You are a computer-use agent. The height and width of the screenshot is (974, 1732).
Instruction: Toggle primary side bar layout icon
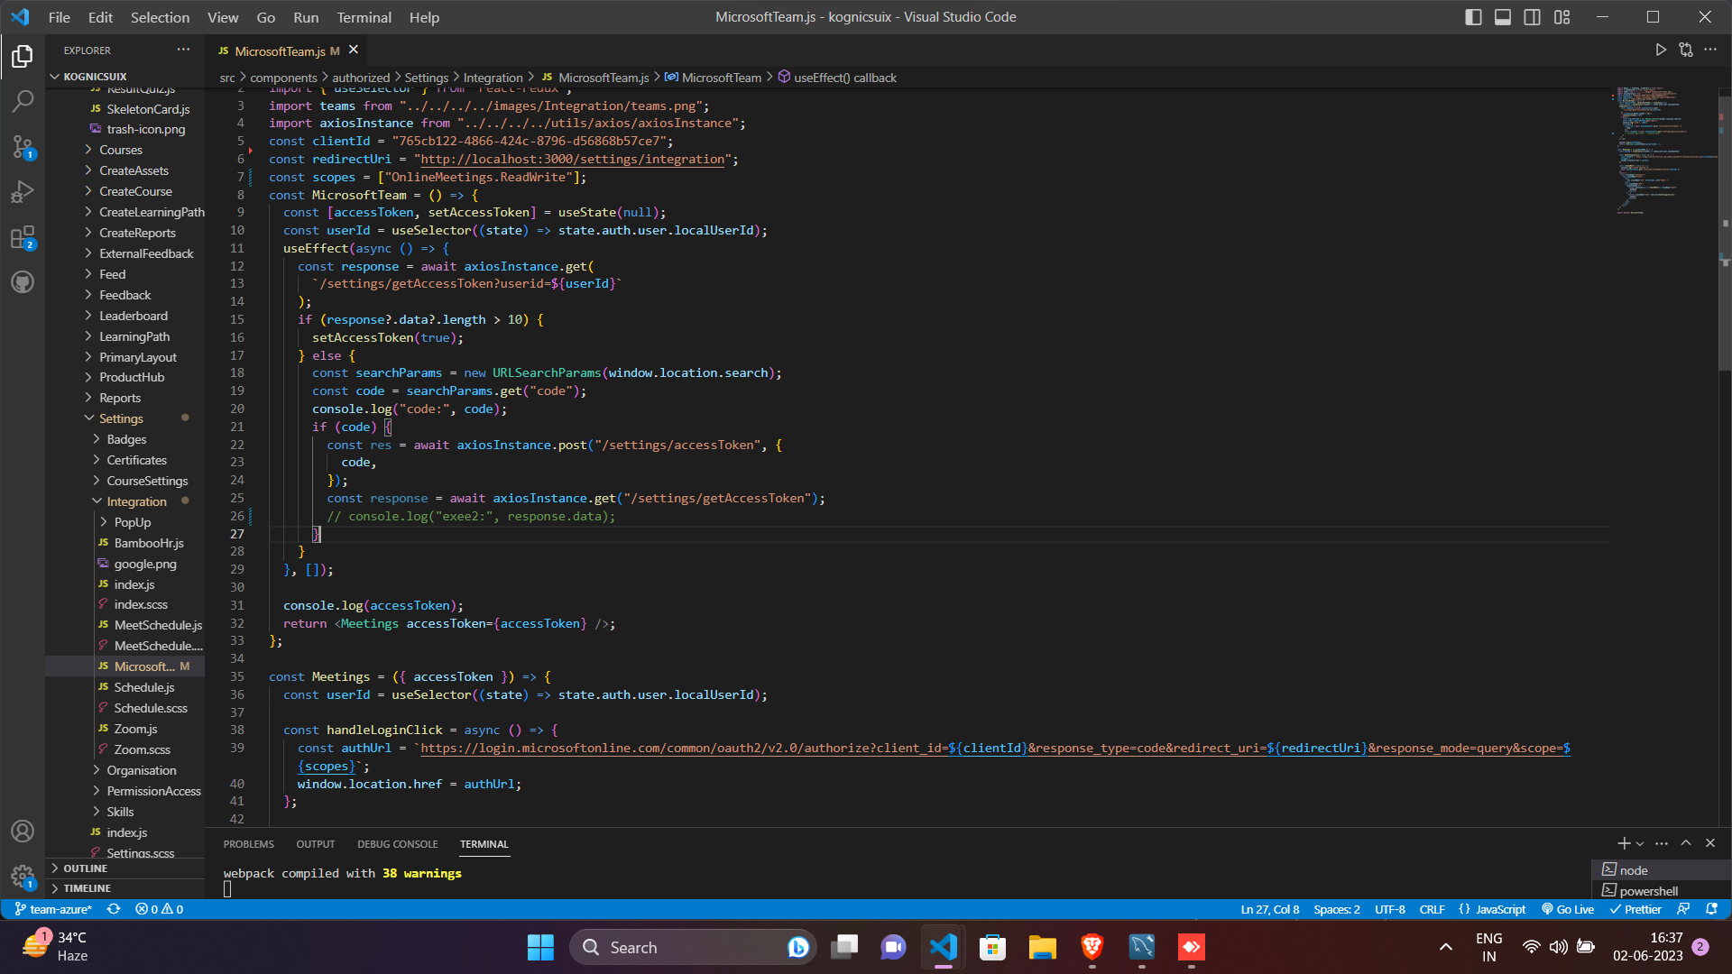click(x=1473, y=17)
